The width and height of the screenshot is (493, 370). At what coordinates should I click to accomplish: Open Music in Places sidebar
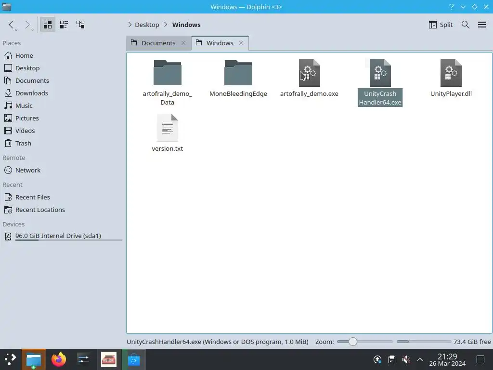(x=62, y=106)
